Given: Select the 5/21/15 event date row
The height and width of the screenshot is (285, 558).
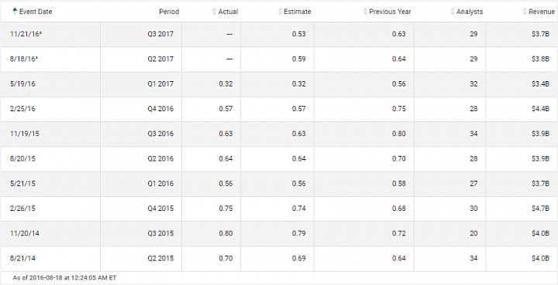Looking at the screenshot, I should 279,184.
